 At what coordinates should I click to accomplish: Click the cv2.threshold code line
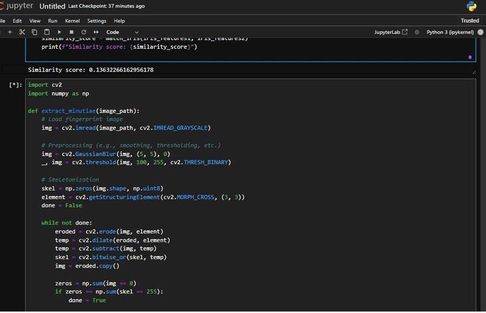[136, 162]
